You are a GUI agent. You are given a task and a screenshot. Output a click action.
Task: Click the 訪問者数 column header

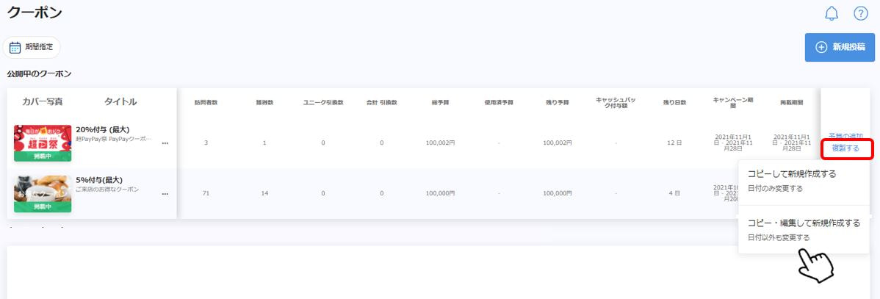[x=206, y=102]
